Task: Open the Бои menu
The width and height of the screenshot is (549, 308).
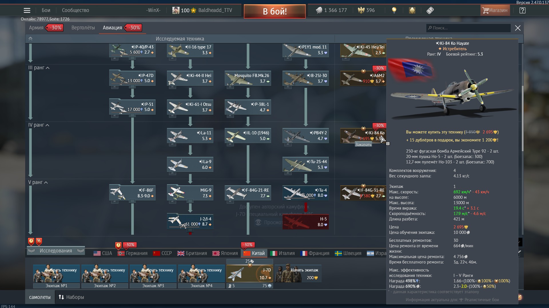Action: click(x=46, y=10)
